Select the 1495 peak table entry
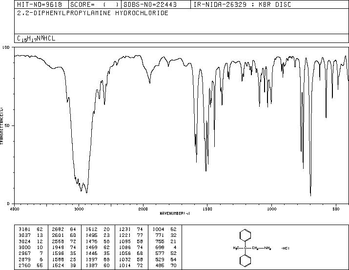 coord(98,235)
